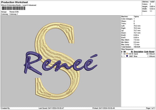
Task: Click the Up value 73.7 mm
Action: 137,31
